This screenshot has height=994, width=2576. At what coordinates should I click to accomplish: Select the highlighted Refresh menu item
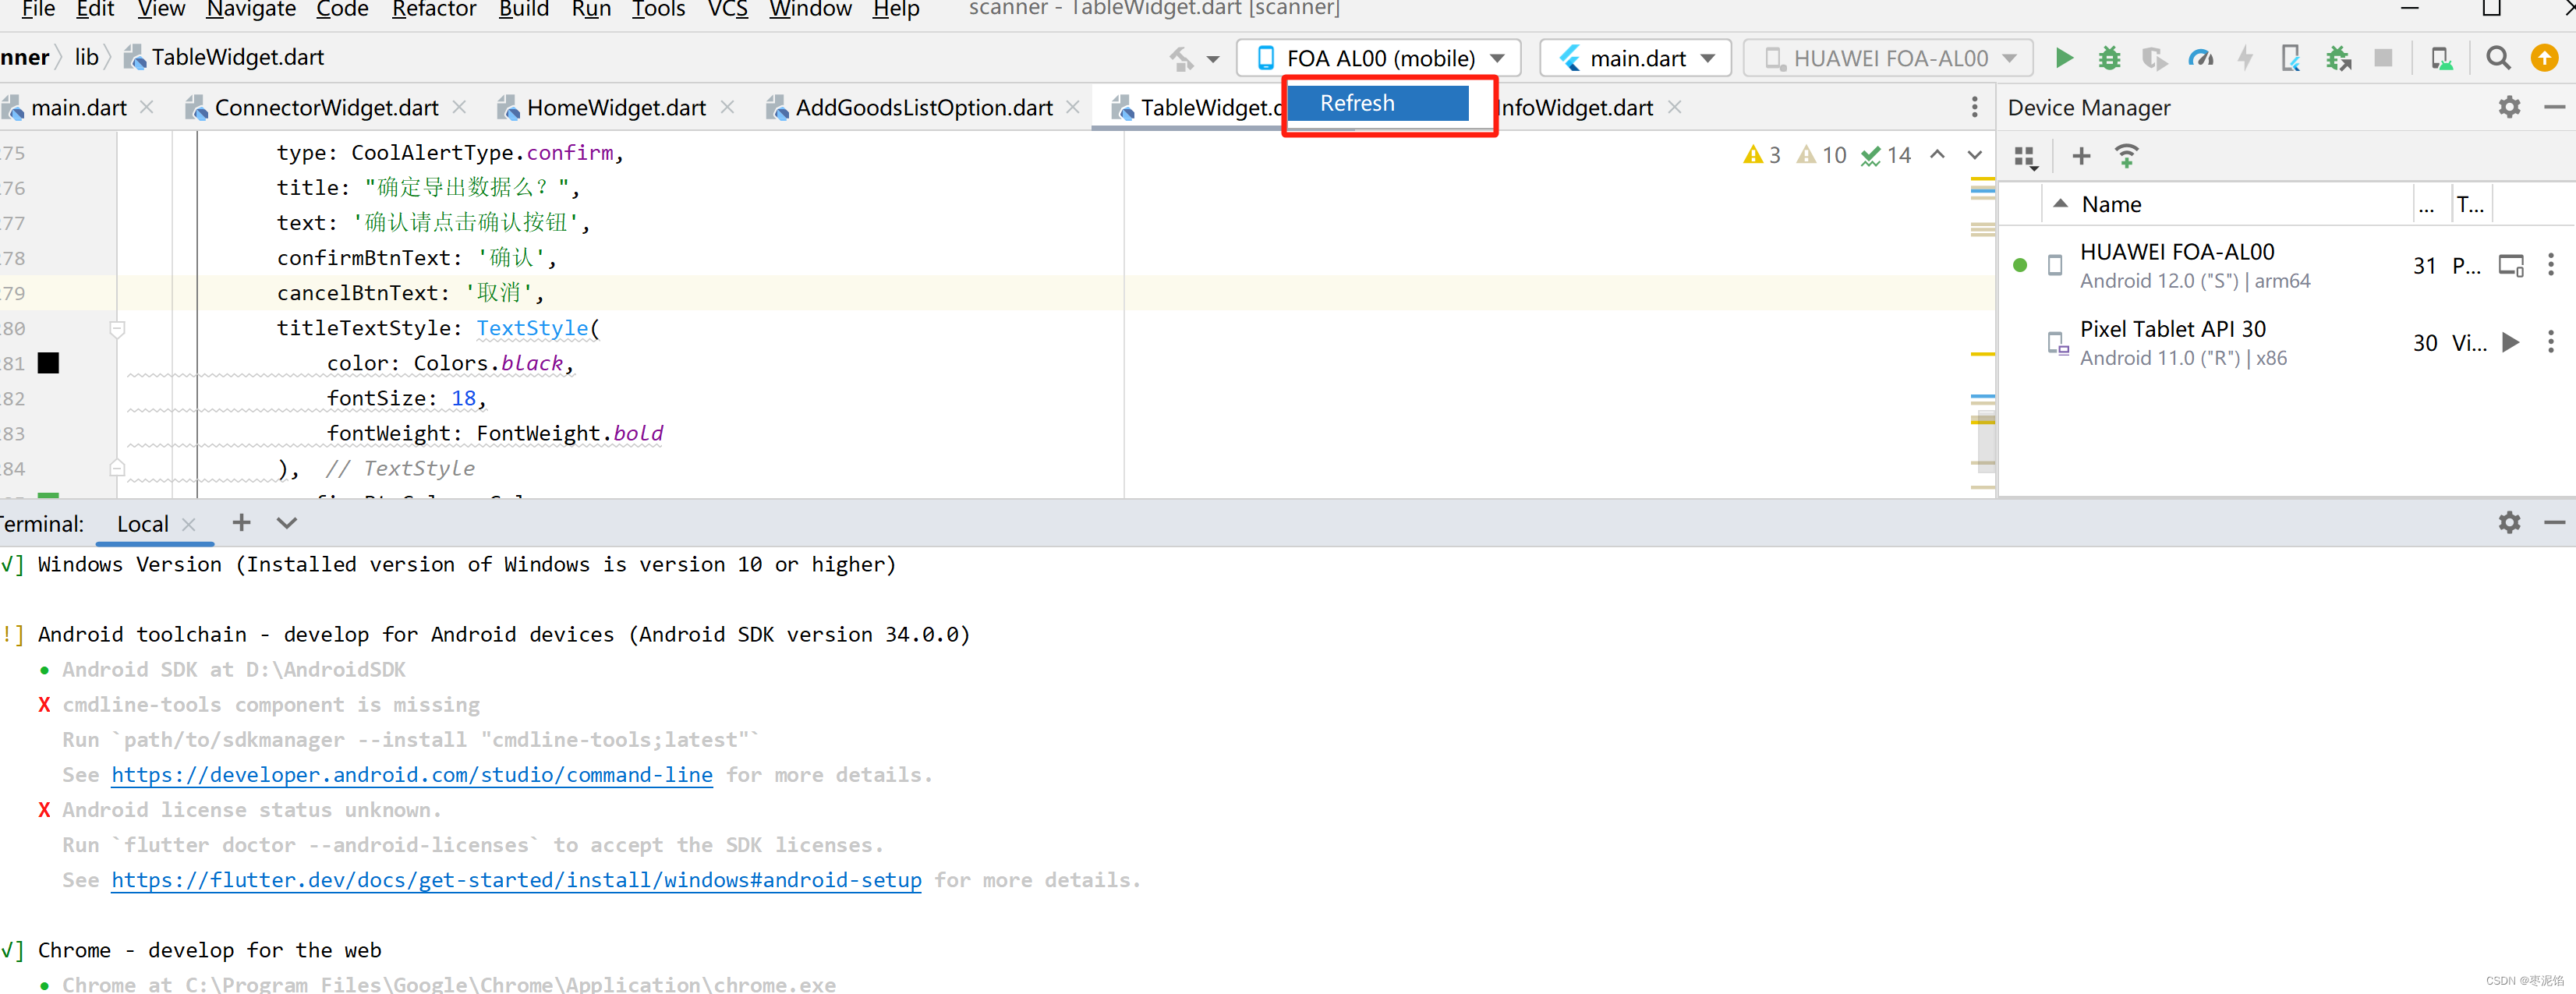(x=1376, y=103)
